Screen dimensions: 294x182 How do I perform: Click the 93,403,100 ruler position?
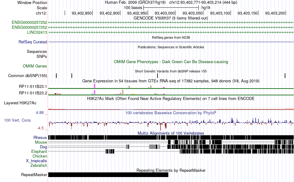tap(220, 13)
